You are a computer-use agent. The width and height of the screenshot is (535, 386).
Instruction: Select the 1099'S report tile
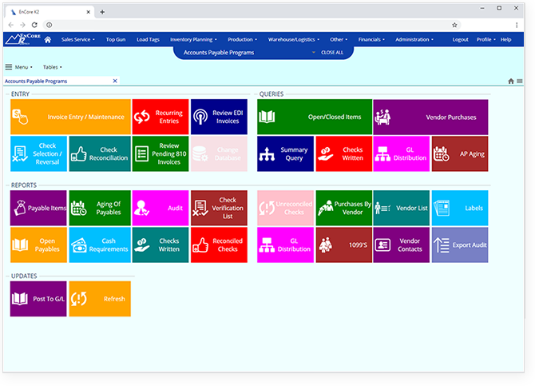point(344,245)
